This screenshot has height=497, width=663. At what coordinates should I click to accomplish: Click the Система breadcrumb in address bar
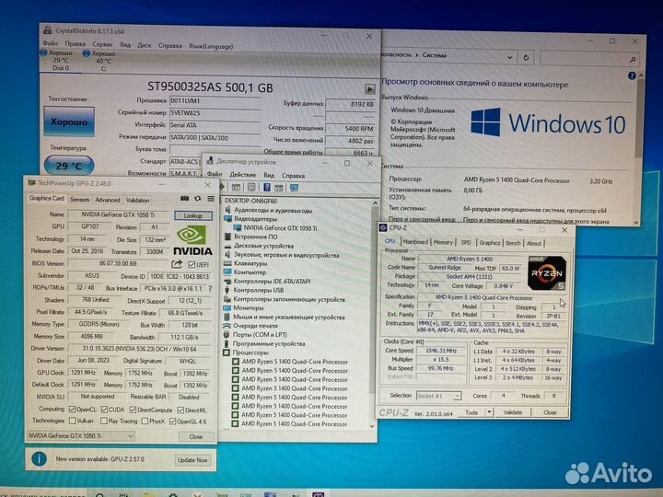click(435, 55)
